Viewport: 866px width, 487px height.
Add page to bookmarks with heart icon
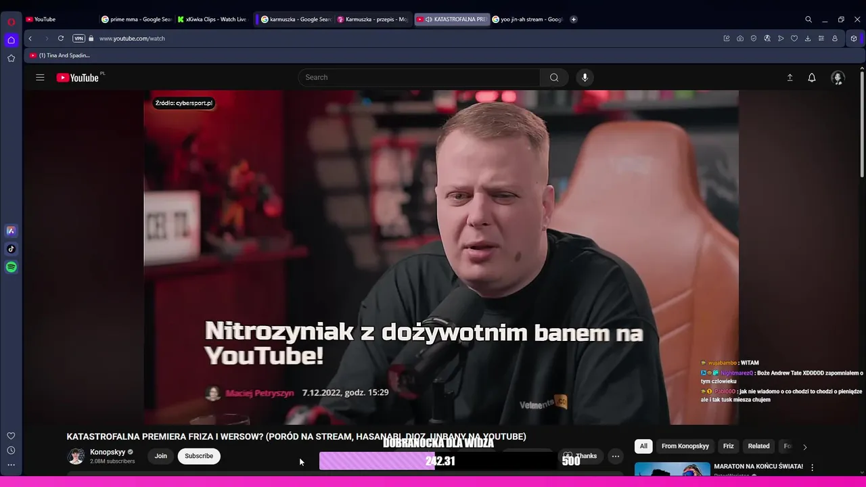(x=794, y=39)
